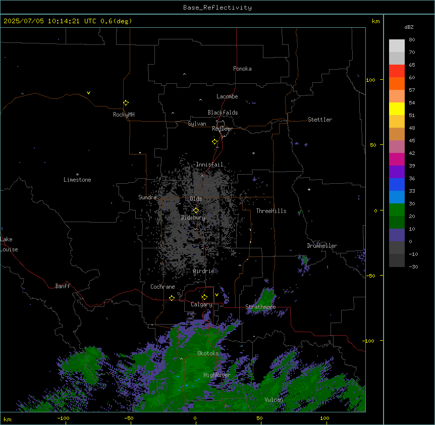
Task: Click the yellow marker between Olds and Didsbury
Action: [196, 210]
